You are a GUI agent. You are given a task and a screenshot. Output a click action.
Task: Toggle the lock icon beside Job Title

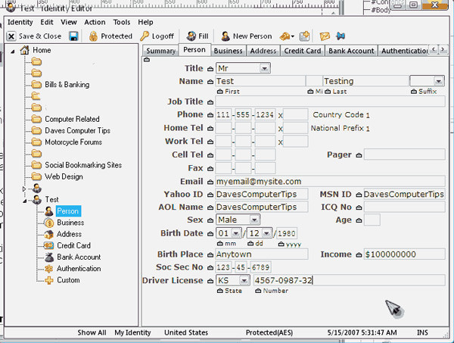tap(210, 102)
